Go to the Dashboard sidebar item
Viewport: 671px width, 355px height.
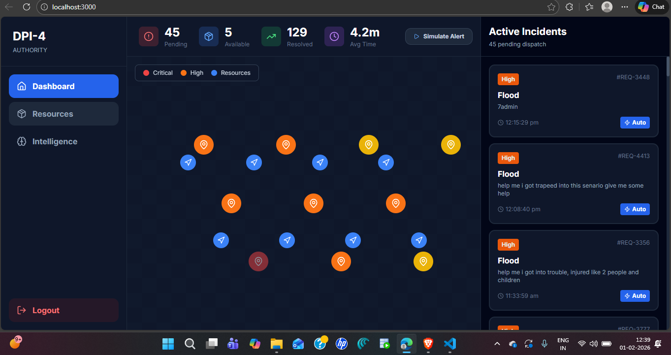pos(64,86)
